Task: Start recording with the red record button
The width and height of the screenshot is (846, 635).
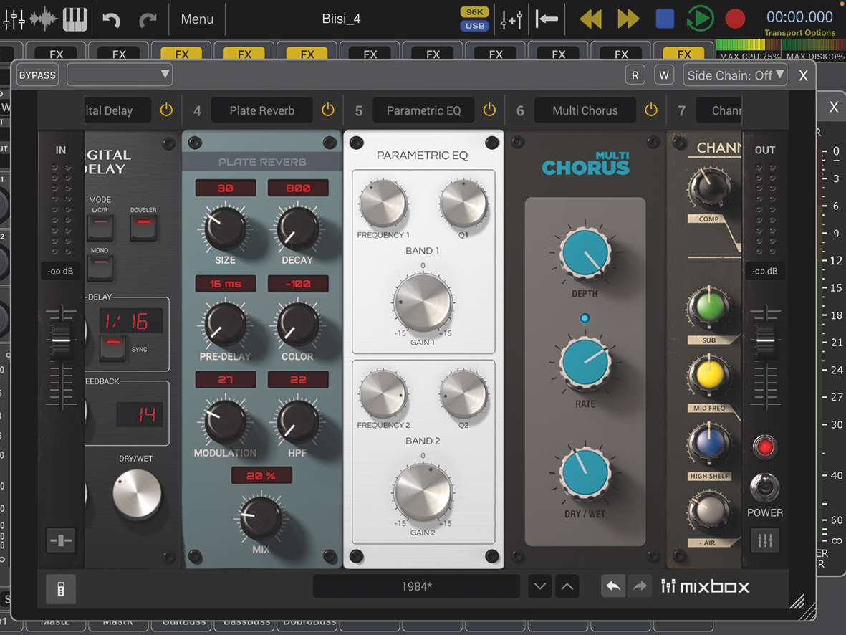Action: tap(735, 19)
